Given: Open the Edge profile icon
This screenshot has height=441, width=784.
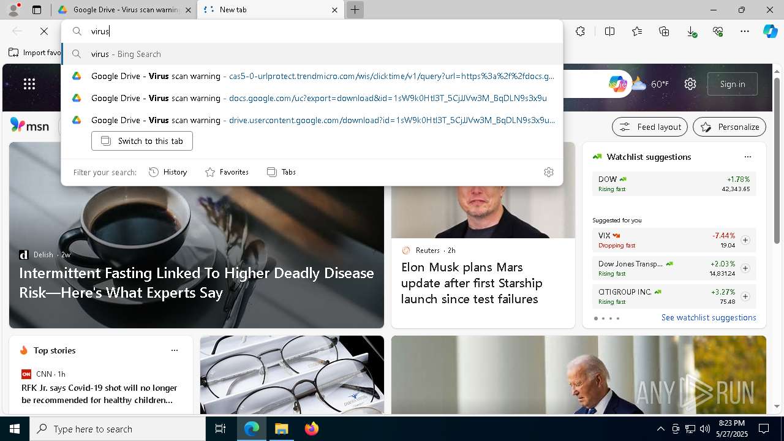Looking at the screenshot, I should pyautogui.click(x=13, y=10).
